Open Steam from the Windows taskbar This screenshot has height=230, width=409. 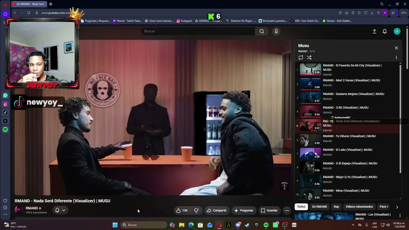(x=247, y=225)
